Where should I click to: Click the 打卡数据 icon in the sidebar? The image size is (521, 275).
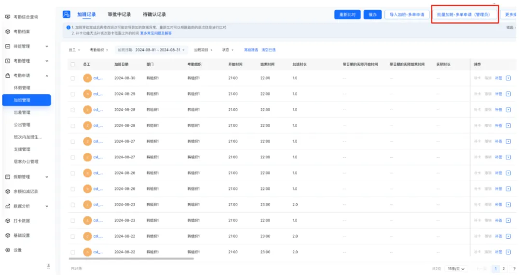pyautogui.click(x=8, y=221)
